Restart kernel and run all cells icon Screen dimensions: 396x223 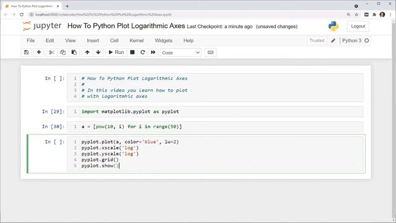(x=153, y=52)
